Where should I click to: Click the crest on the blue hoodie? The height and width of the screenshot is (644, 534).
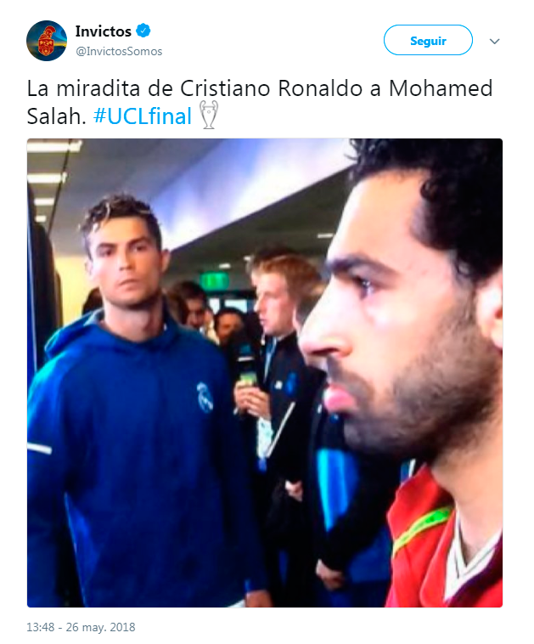point(205,397)
